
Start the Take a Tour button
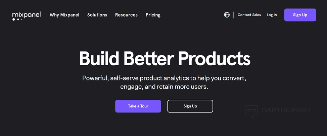click(x=138, y=106)
